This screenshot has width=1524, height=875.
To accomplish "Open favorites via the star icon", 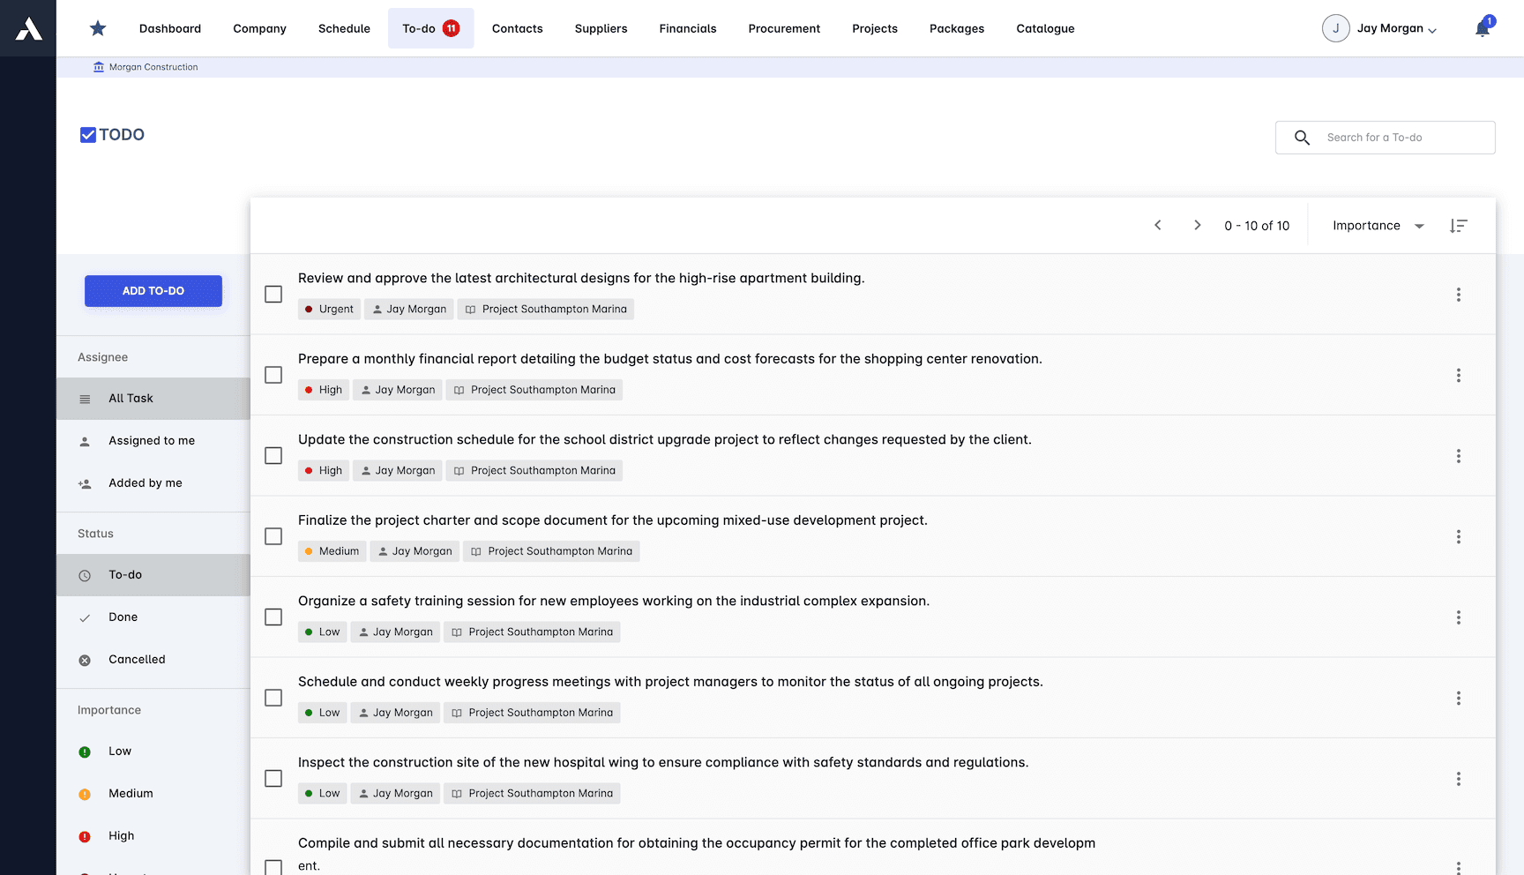I will [97, 27].
